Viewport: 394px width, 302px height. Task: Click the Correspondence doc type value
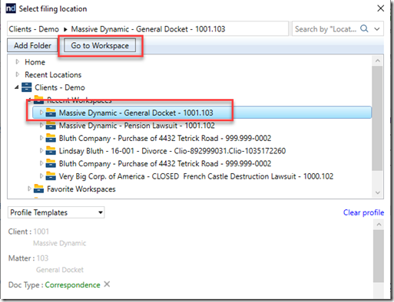pyautogui.click(x=73, y=285)
